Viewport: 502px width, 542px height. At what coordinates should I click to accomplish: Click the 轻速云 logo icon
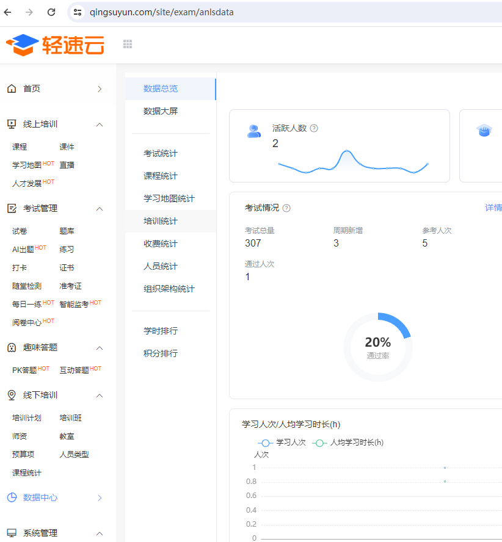click(x=23, y=45)
